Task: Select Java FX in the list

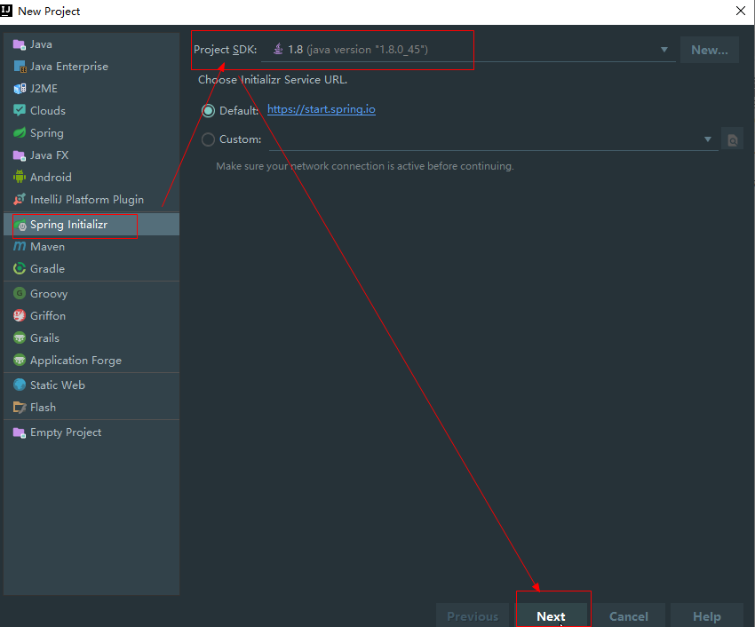Action: (x=91, y=155)
